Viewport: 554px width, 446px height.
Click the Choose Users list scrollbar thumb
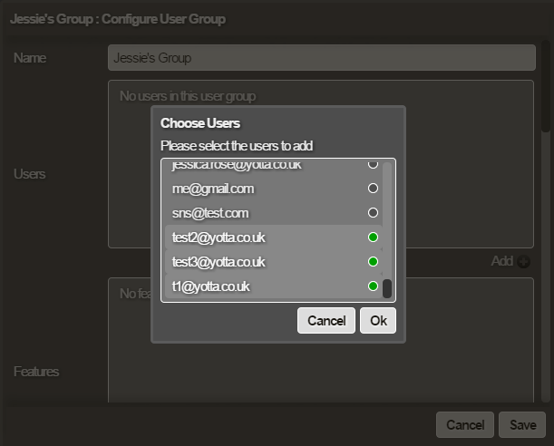pos(387,288)
